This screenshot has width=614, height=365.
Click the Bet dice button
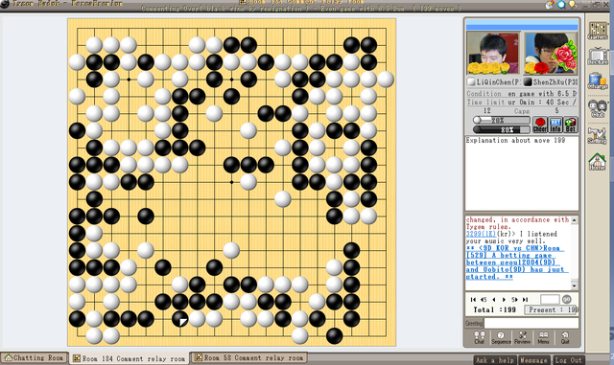click(x=571, y=125)
